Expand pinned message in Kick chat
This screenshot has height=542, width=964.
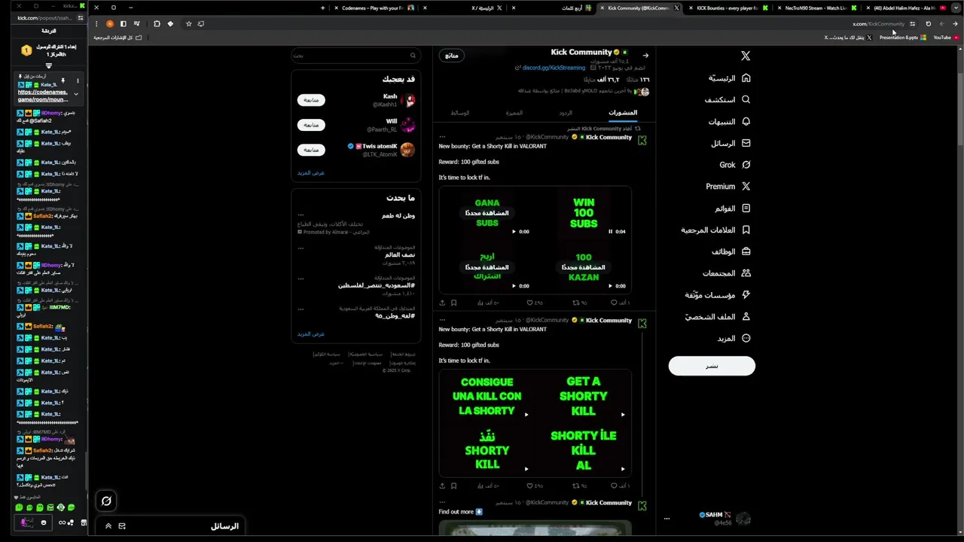click(x=76, y=94)
